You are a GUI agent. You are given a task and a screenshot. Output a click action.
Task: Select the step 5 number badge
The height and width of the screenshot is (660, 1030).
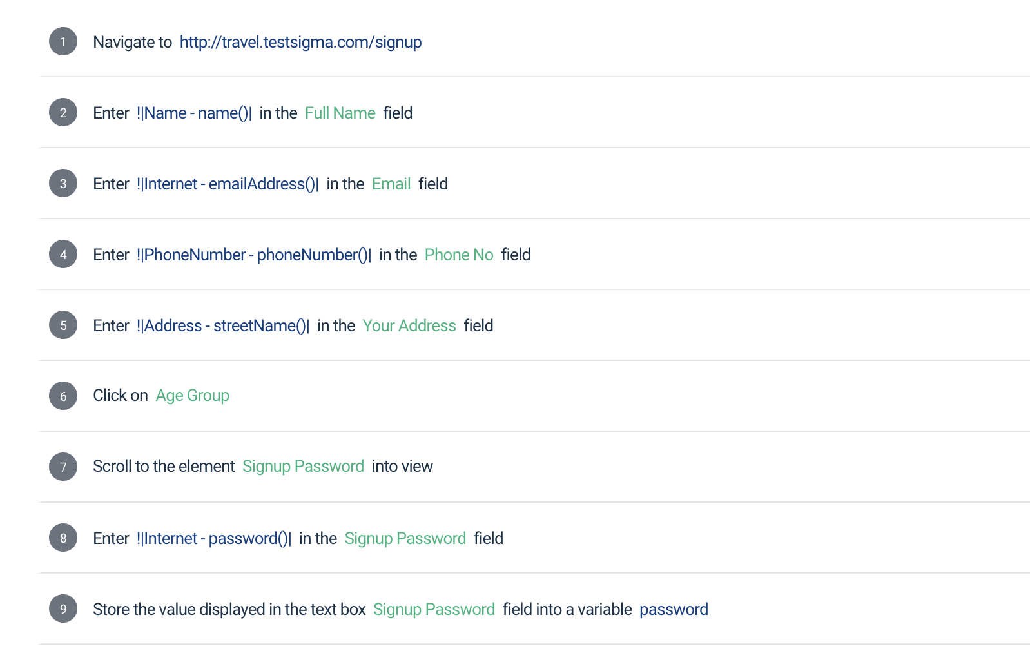[x=63, y=325]
